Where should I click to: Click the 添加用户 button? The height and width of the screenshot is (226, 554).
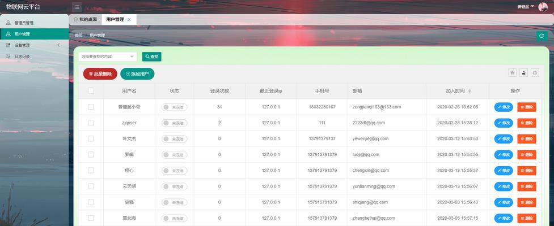pos(137,74)
